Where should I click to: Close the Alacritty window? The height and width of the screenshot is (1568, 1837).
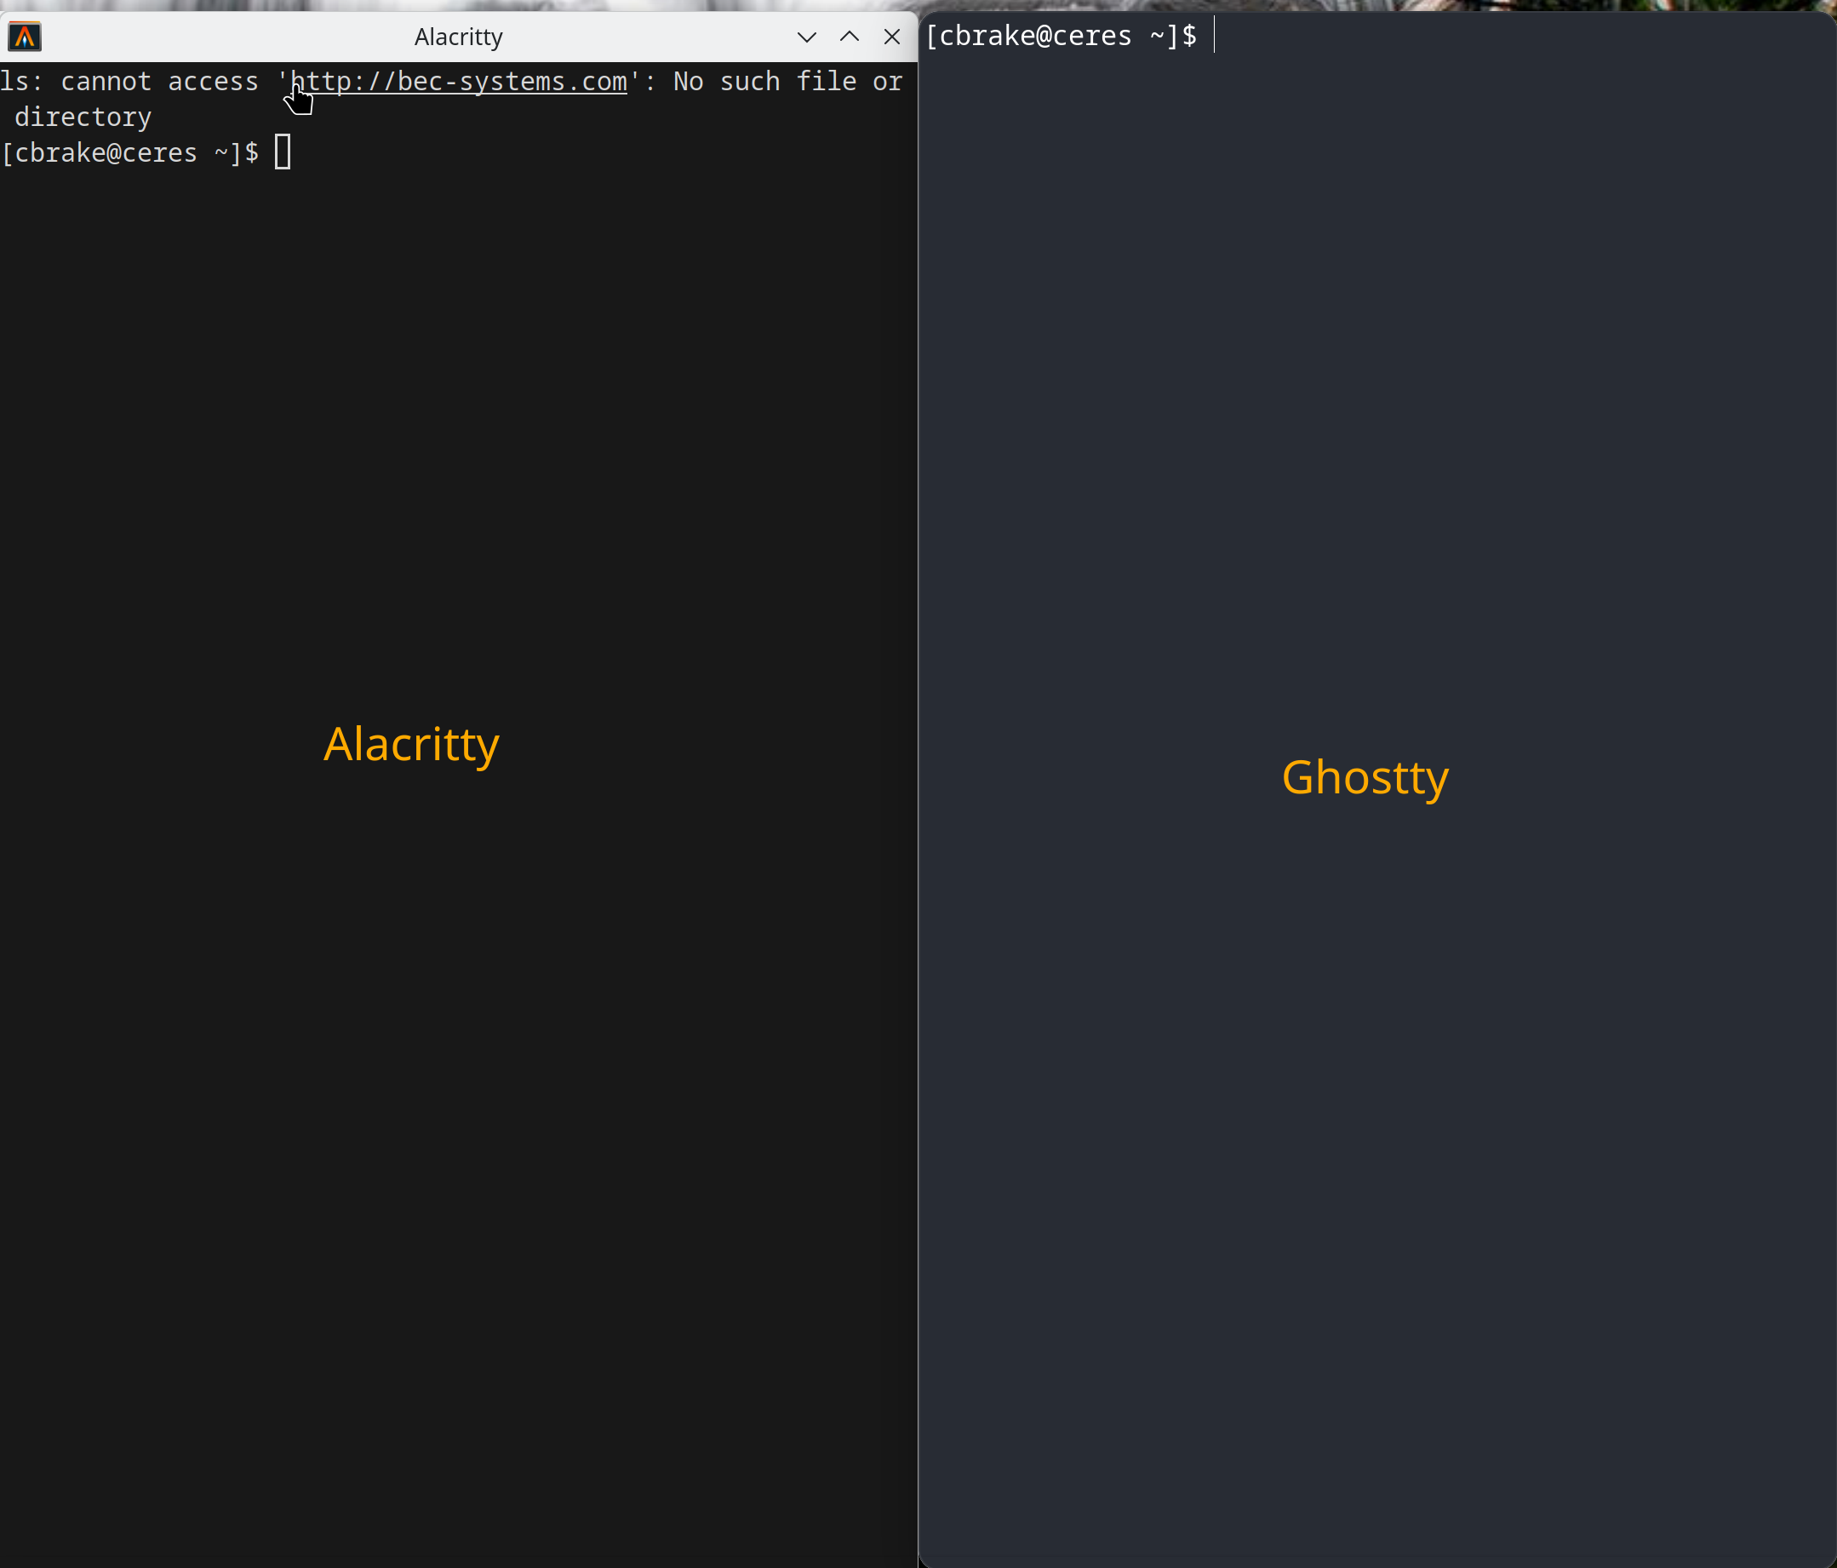pyautogui.click(x=892, y=37)
